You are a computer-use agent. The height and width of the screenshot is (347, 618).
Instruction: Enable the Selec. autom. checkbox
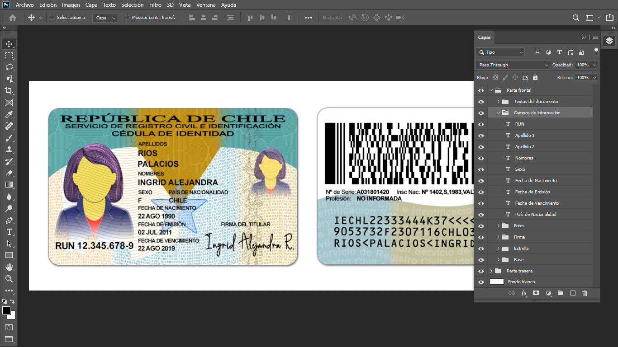point(52,18)
